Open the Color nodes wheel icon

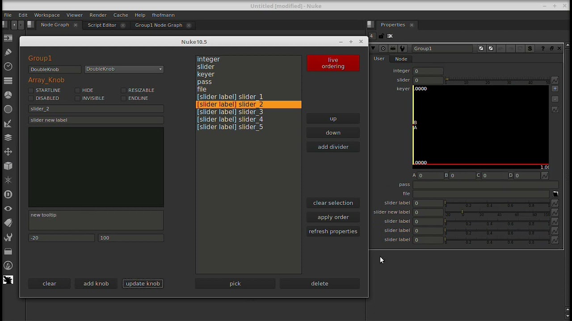(8, 95)
